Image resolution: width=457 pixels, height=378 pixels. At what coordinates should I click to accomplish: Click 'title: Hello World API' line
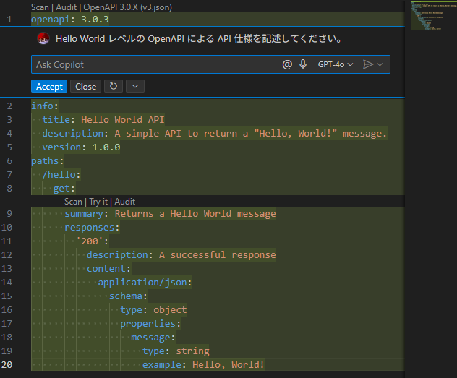[x=103, y=120]
